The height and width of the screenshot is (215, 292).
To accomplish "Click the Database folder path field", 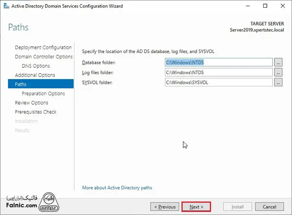I will [x=219, y=62].
